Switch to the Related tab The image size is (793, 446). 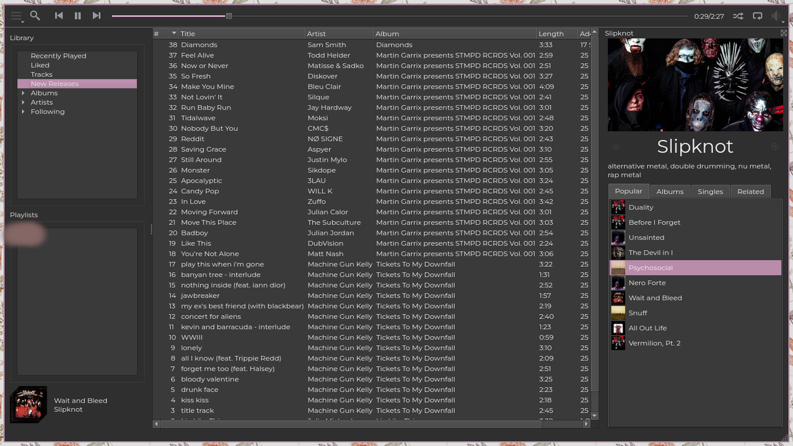point(750,191)
